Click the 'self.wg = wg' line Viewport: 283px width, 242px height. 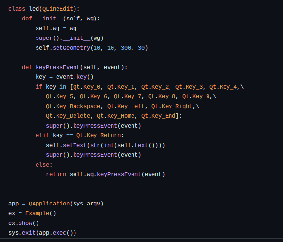(x=56, y=28)
